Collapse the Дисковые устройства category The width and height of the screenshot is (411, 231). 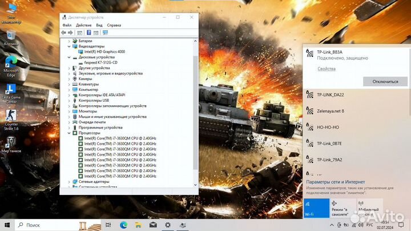(x=69, y=57)
